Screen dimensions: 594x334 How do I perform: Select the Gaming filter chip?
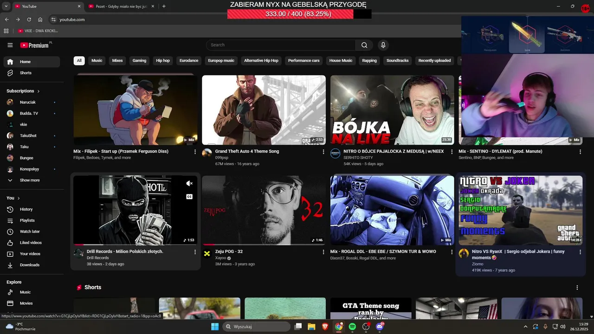coord(139,61)
